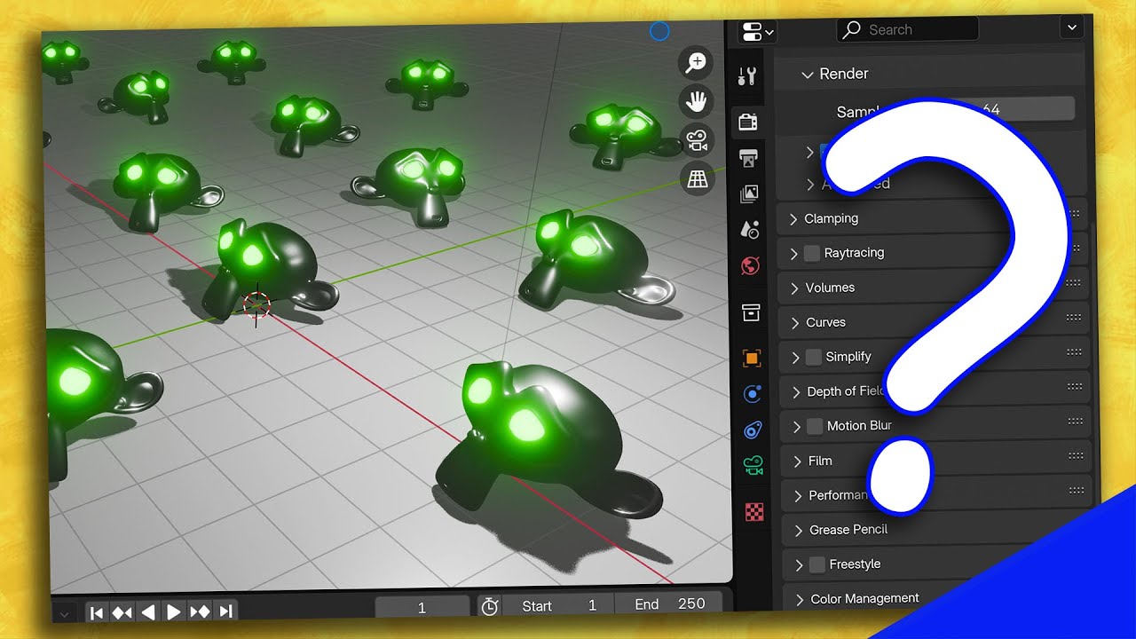The image size is (1136, 639).
Task: Open the checkerboard Texture properties tab
Action: point(754,512)
